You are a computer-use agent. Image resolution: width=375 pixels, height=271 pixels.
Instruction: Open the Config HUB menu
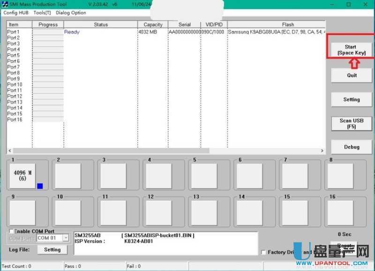16,13
